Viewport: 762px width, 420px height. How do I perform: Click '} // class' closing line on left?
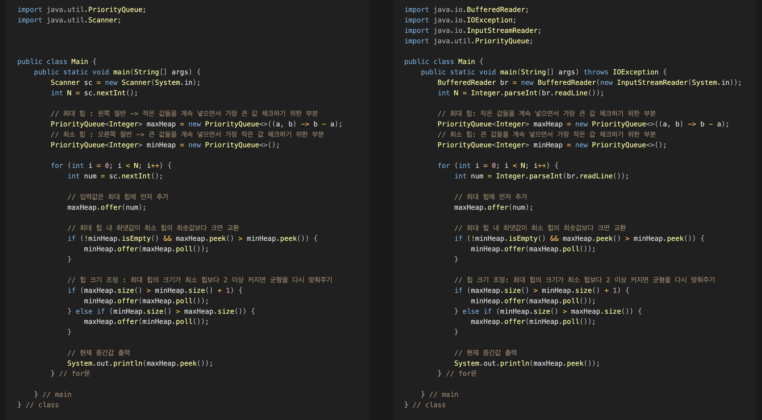38,405
